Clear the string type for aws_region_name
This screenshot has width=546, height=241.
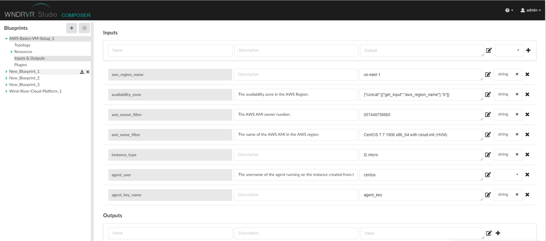(x=517, y=74)
